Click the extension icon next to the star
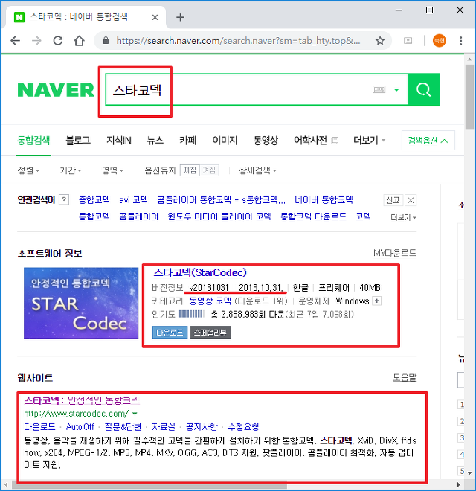476x491 pixels. [x=408, y=41]
